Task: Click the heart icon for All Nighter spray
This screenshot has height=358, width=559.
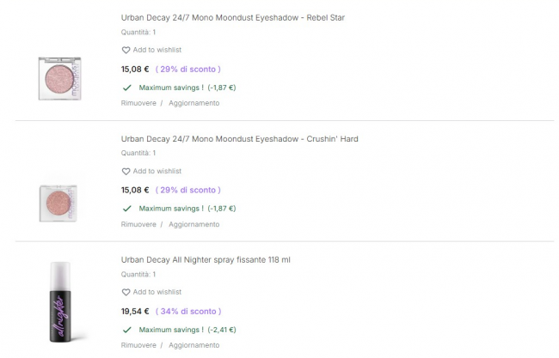Action: pyautogui.click(x=126, y=293)
